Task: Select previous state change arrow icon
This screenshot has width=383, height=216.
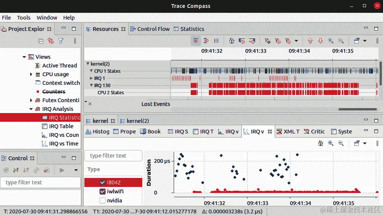Action: 242,41
